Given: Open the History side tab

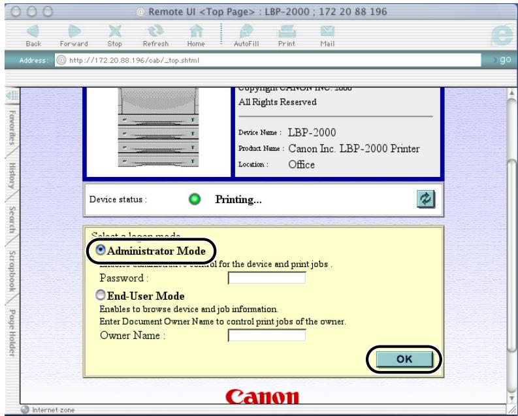Looking at the screenshot, I should coord(12,176).
